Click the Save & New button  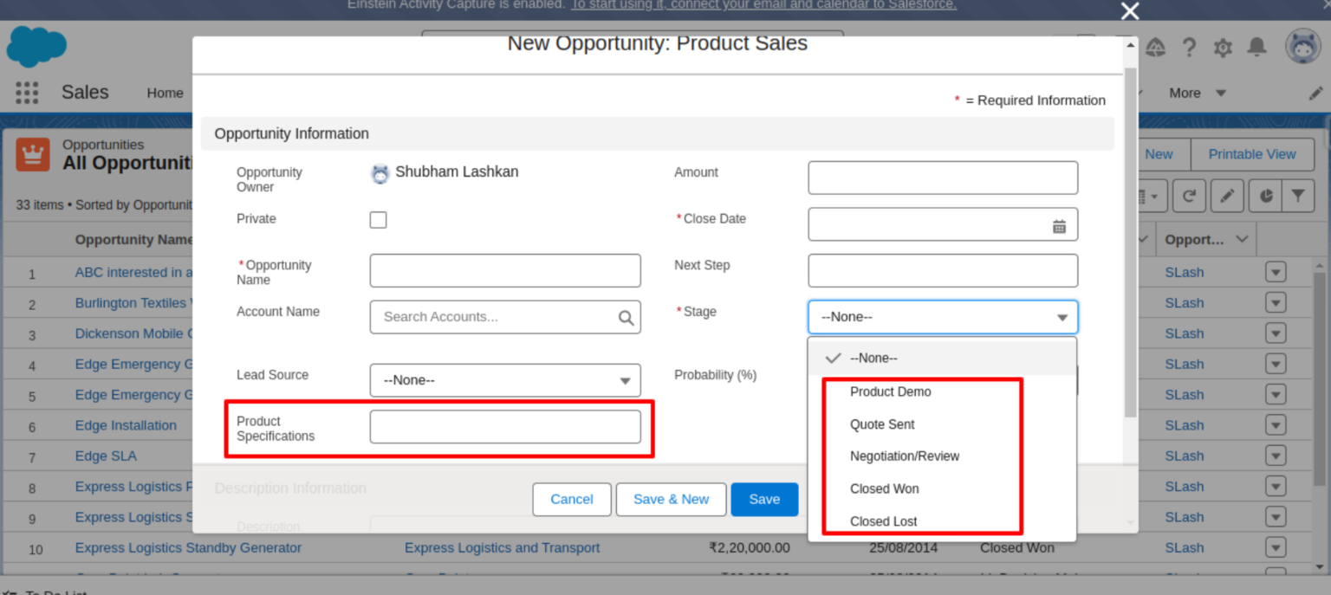point(671,499)
